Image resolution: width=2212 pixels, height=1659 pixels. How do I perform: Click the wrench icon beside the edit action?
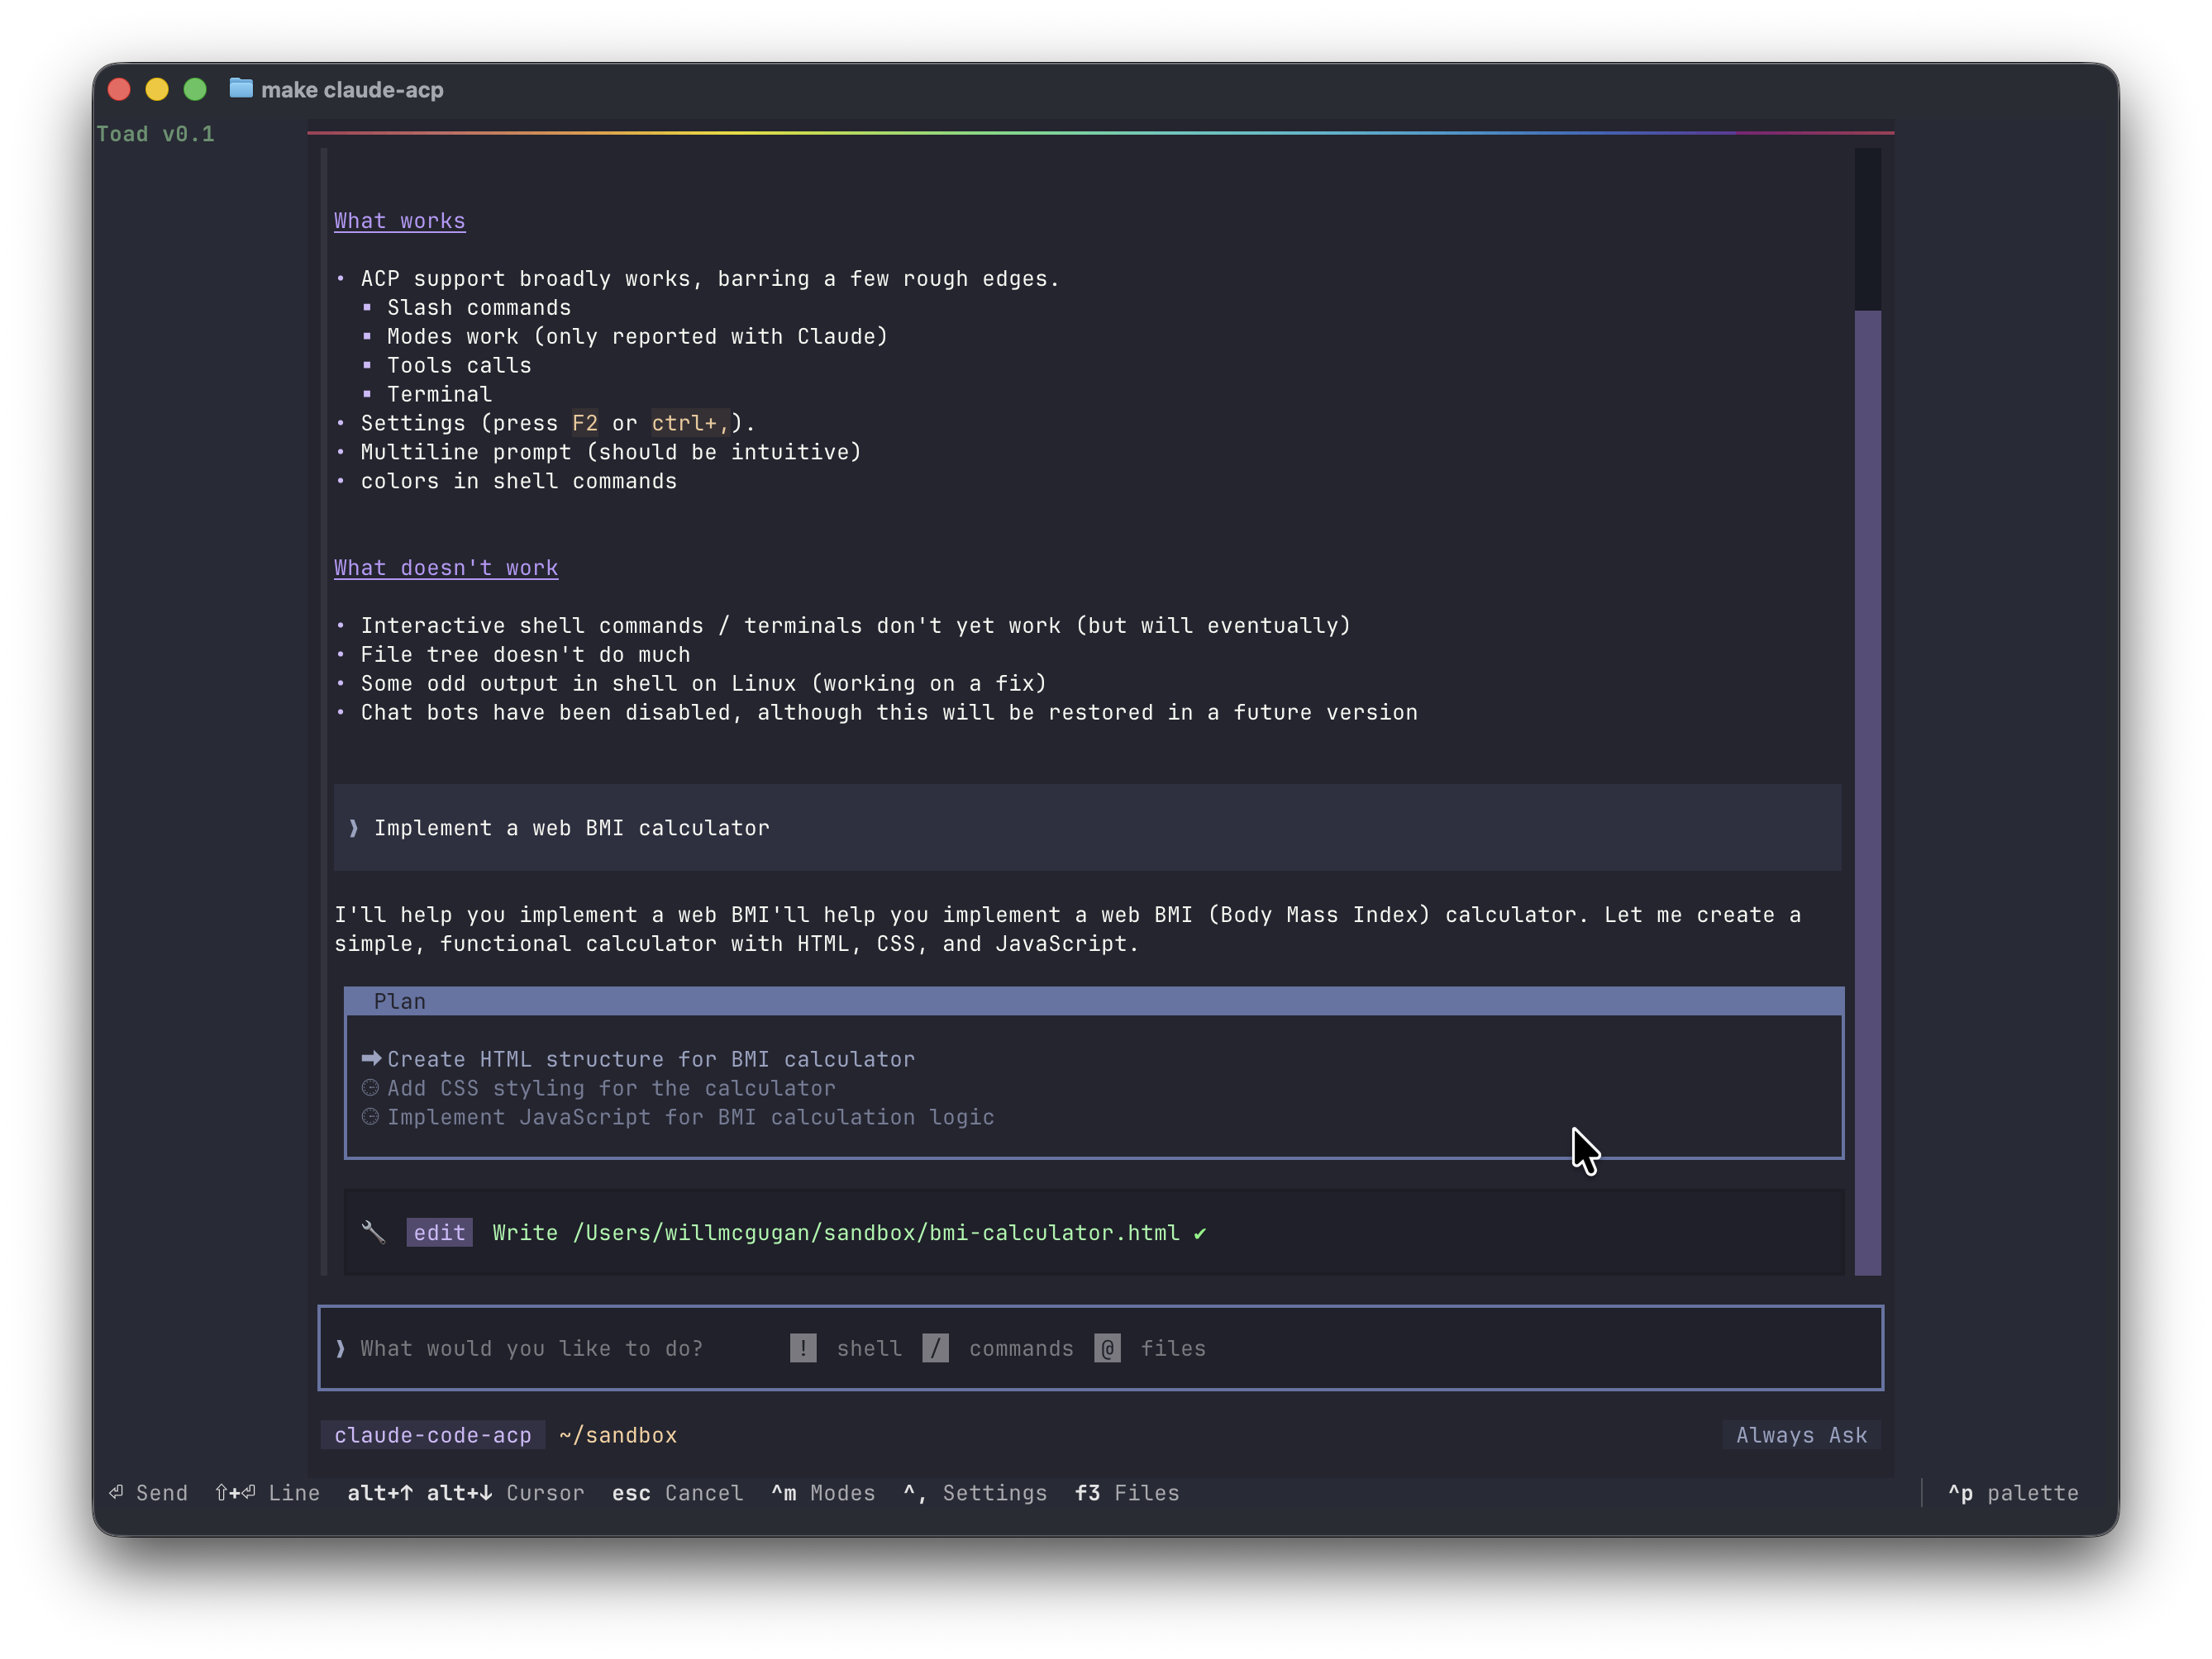(x=374, y=1232)
